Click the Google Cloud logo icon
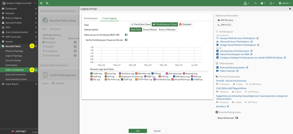 click(217, 45)
